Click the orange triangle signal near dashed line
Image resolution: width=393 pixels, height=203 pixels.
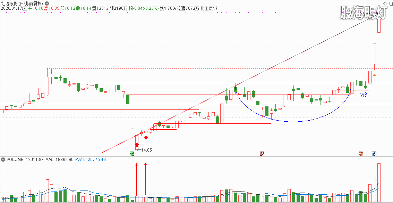coord(375,75)
